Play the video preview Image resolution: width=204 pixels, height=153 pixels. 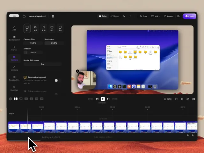pyautogui.click(x=103, y=99)
